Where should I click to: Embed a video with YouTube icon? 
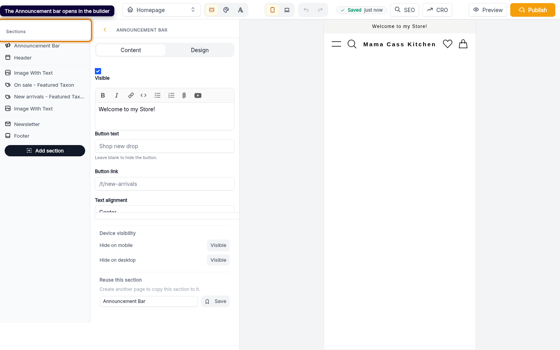[198, 95]
